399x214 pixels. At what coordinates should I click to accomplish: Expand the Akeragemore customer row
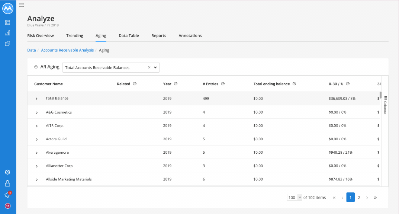click(x=37, y=153)
